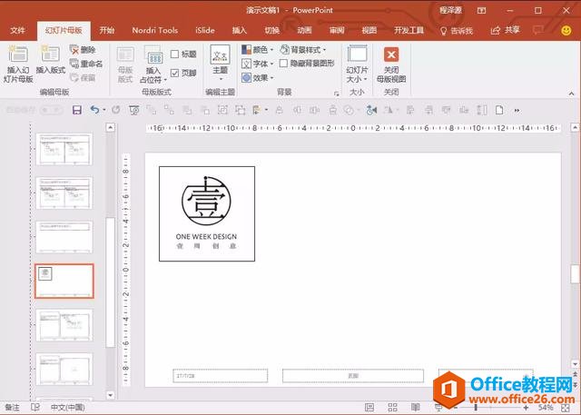Open the Slide Sorter view icon in the status bar
The height and width of the screenshot is (415, 581).
(392, 408)
